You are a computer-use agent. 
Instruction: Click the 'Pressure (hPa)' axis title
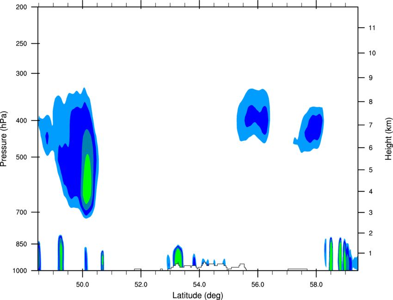pyautogui.click(x=4, y=139)
